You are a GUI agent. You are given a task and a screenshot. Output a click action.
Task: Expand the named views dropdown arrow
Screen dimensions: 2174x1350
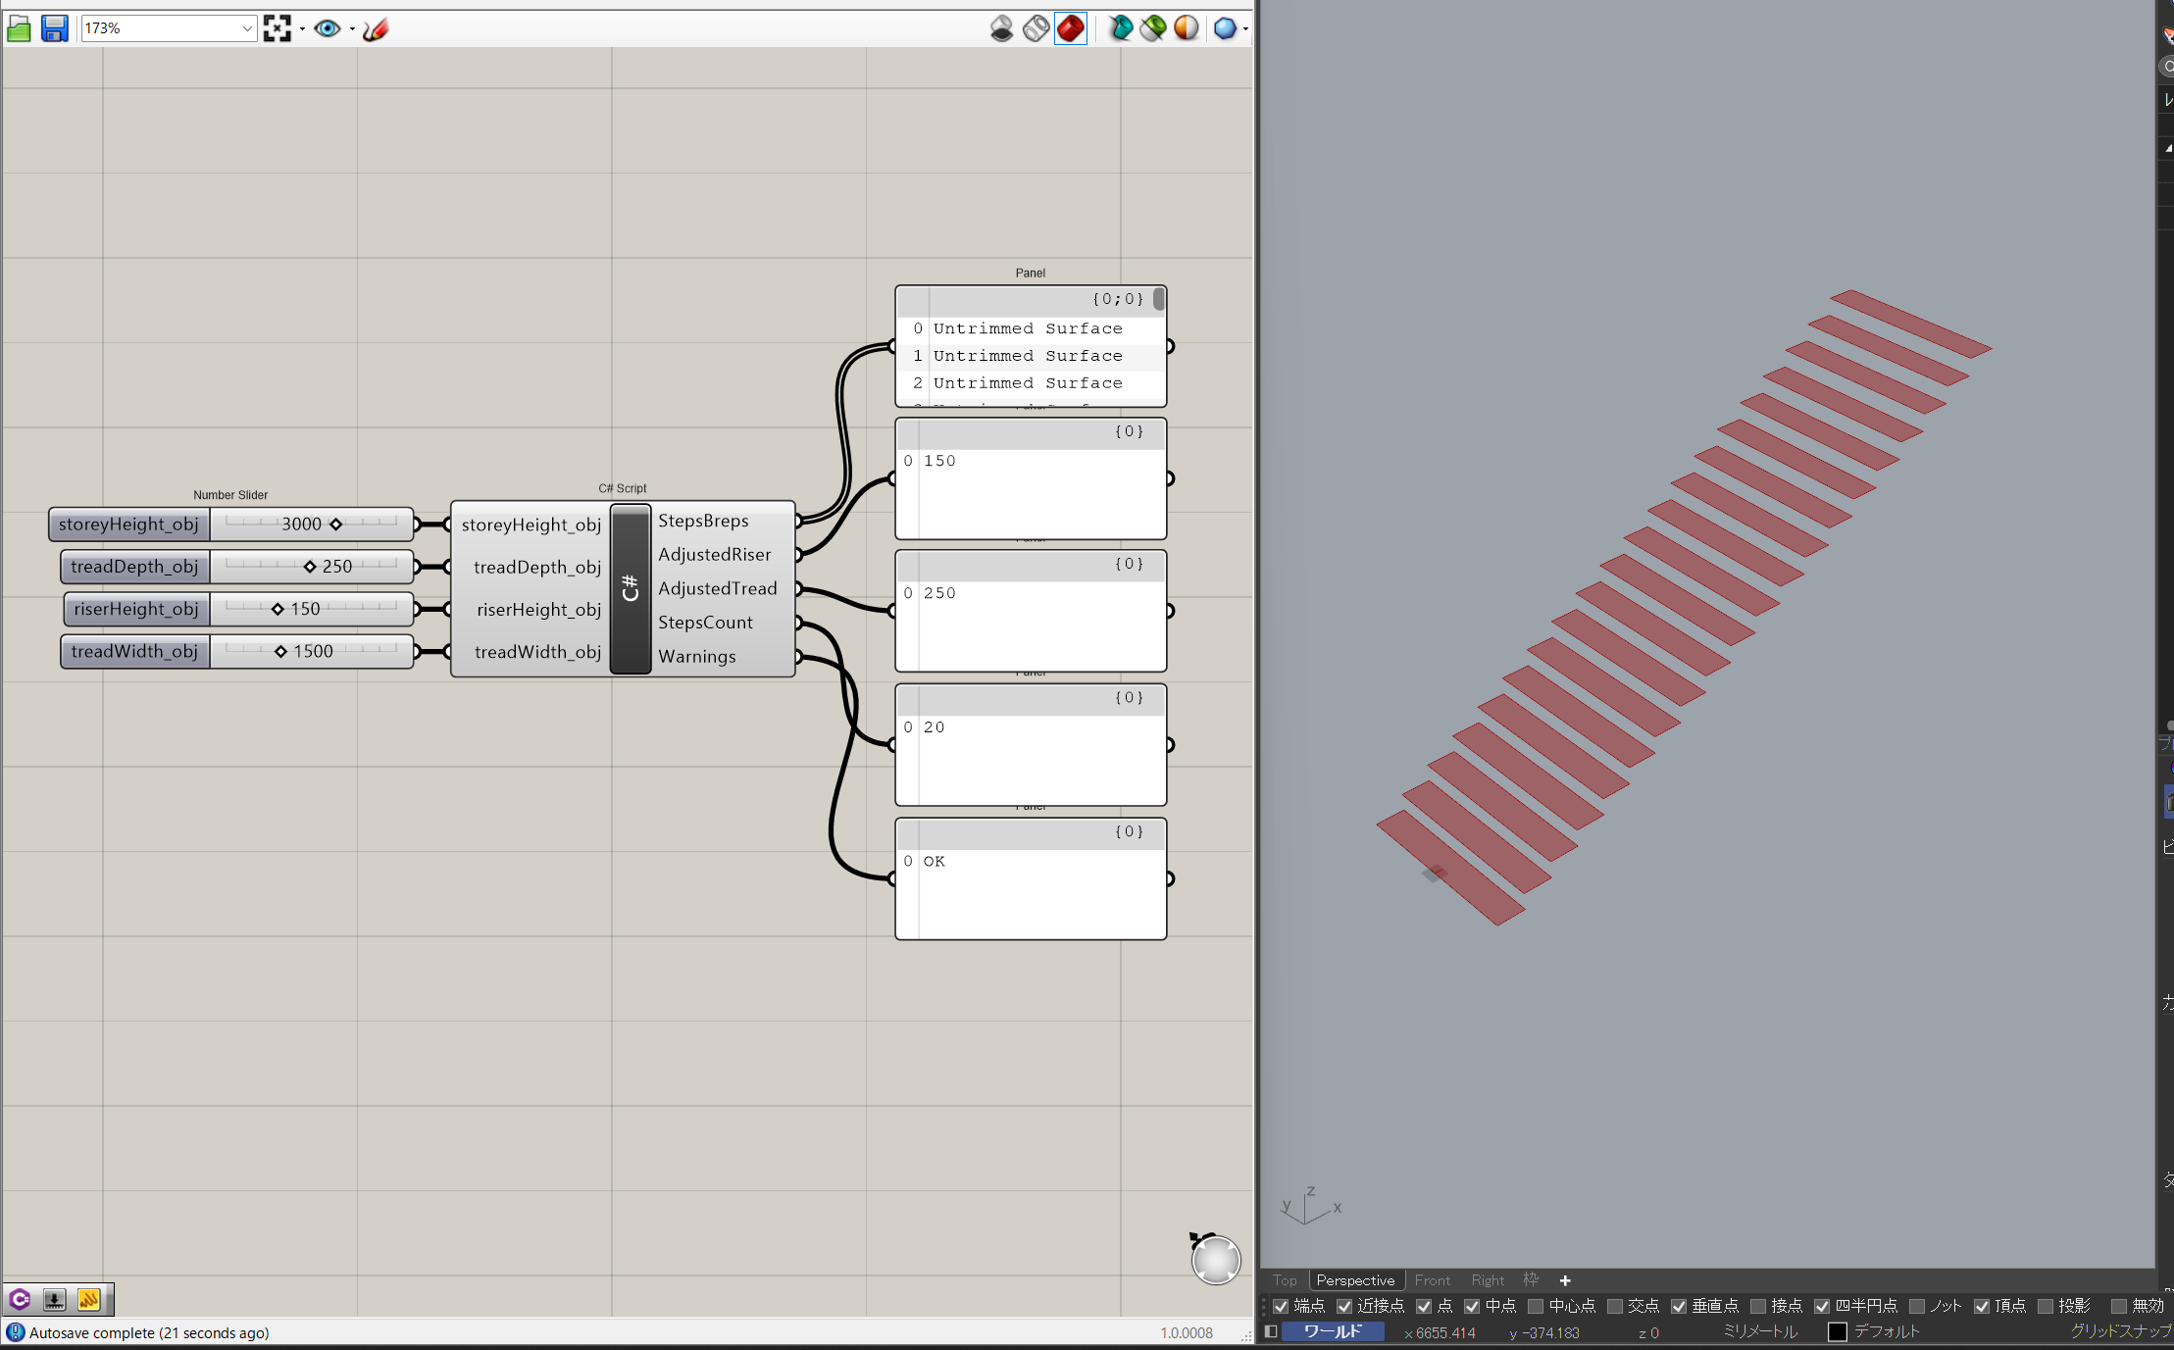tap(352, 28)
